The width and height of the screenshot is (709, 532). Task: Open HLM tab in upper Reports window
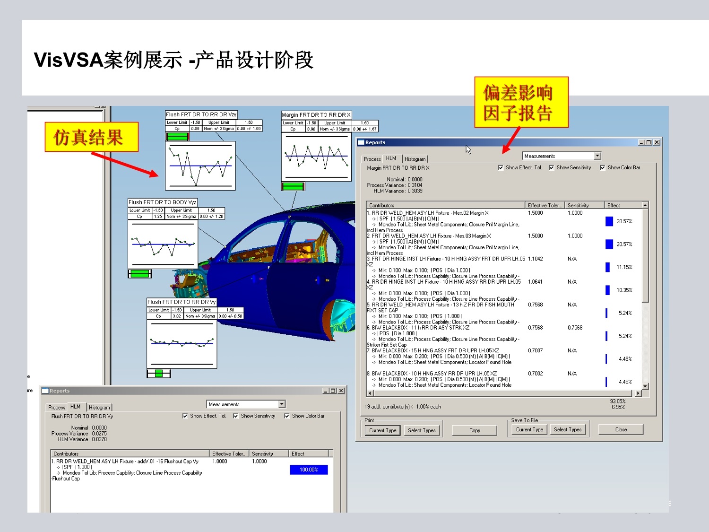pyautogui.click(x=391, y=158)
